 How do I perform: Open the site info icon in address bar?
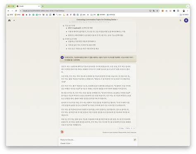[21, 11]
